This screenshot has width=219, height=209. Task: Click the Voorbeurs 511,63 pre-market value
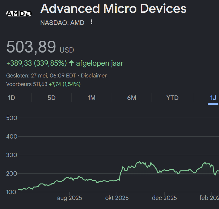[x=27, y=84]
